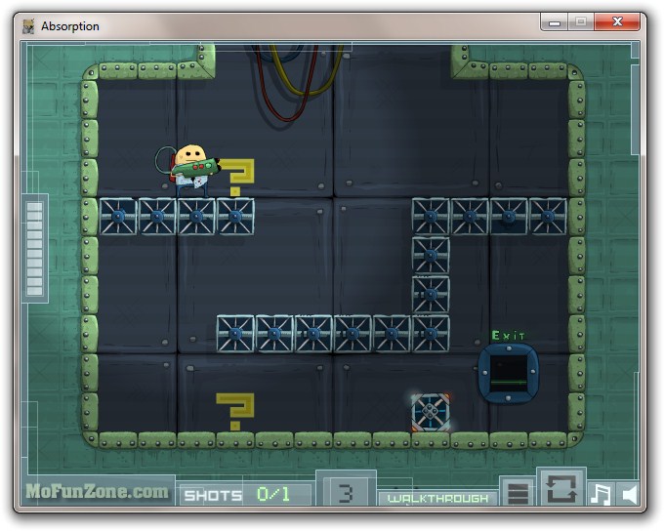Click the restart level loop icon

coord(561,488)
